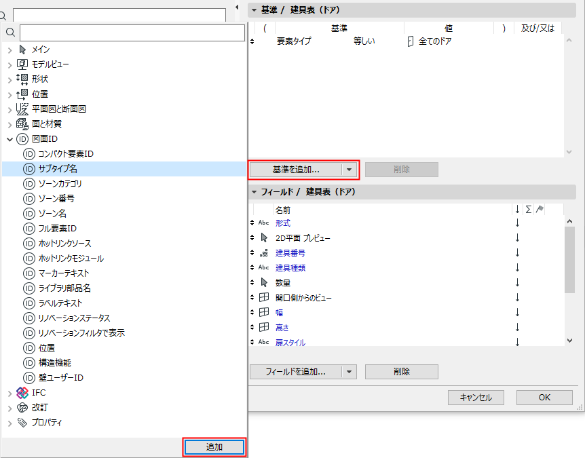Click ID icon beside ライブラリ部品名
Image resolution: width=585 pixels, height=458 pixels.
click(x=29, y=288)
